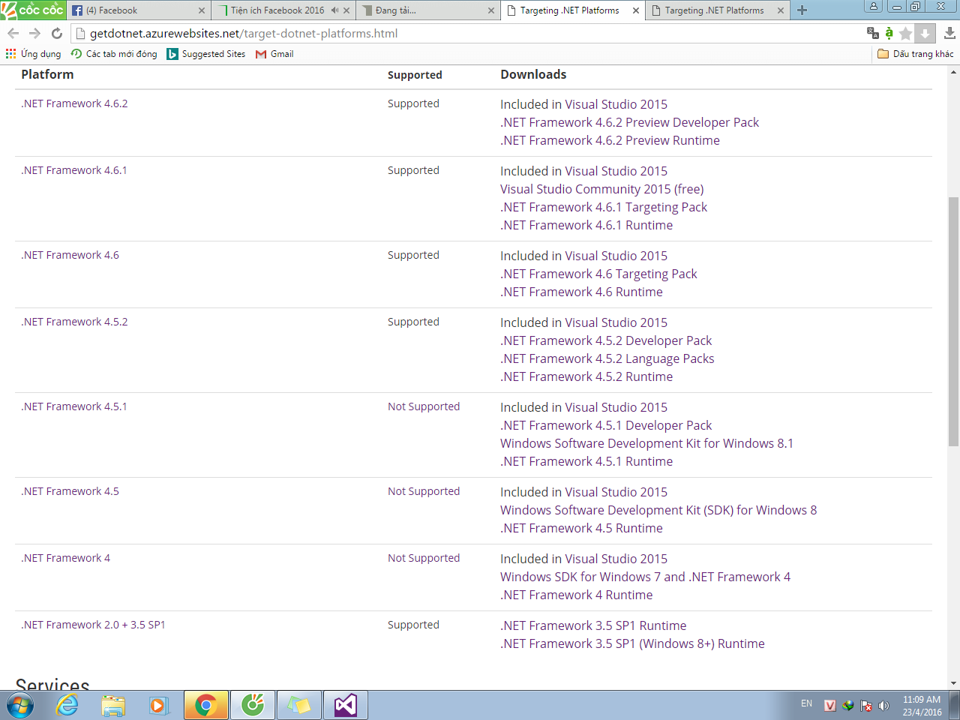Viewport: 960px width, 720px height.
Task: Open .NET Framework 4.5.2 Language Packs link
Action: coord(607,358)
